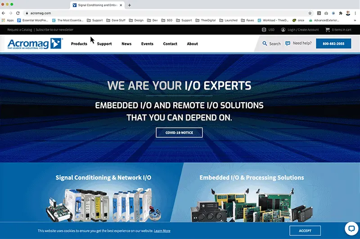Open the Support navigation menu
Screen dimensions: 360x239
(104, 44)
